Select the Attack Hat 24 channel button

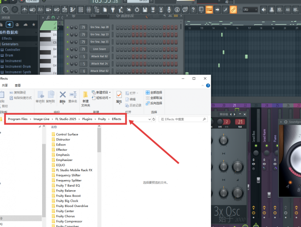[99, 64]
